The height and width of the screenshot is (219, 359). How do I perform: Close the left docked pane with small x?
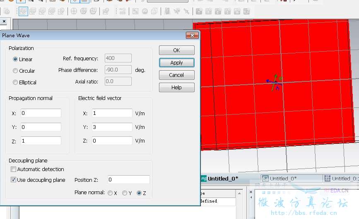(x=4, y=21)
